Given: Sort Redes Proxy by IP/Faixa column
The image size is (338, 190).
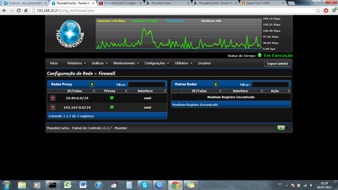Looking at the screenshot, I should 77,91.
